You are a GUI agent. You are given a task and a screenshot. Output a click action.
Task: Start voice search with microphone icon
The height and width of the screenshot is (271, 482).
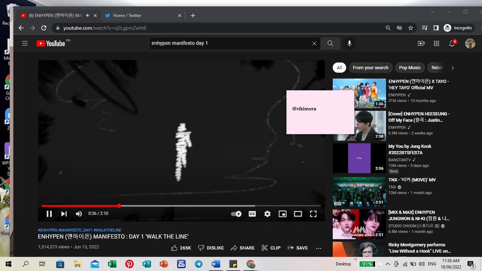349,43
